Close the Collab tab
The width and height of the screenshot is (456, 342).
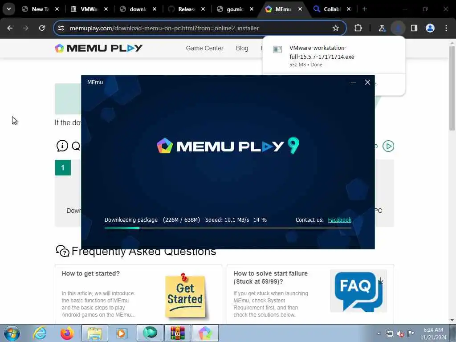[349, 9]
